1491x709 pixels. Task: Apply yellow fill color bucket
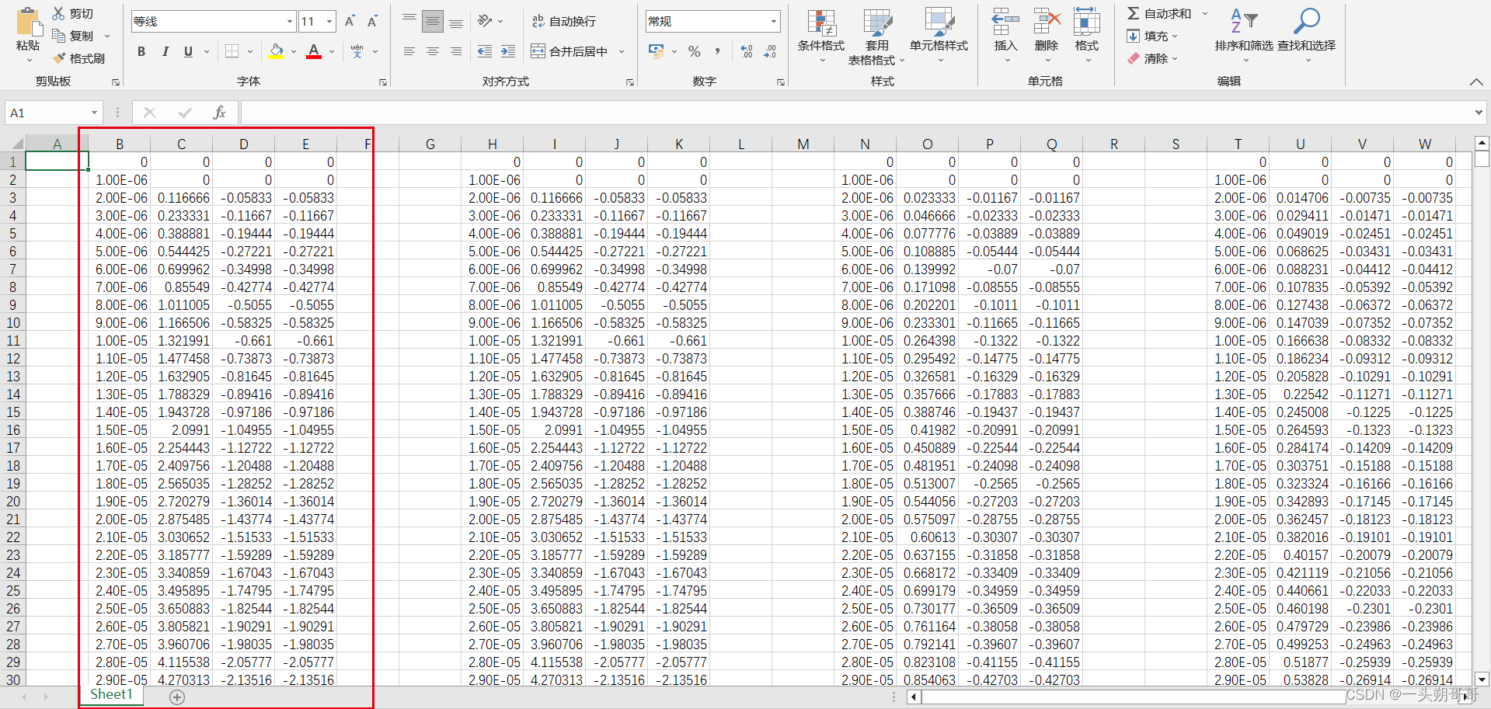(276, 51)
